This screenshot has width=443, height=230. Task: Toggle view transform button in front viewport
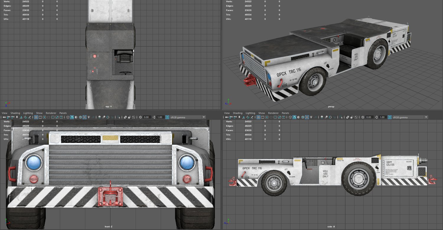167,117
